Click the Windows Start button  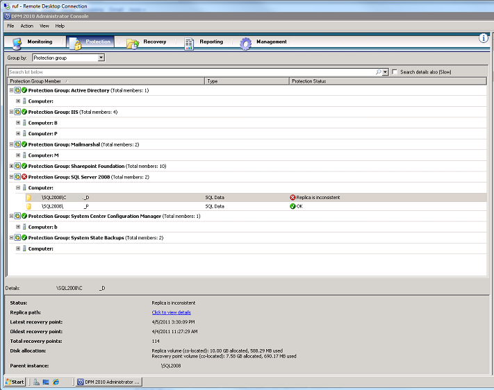coord(15,382)
